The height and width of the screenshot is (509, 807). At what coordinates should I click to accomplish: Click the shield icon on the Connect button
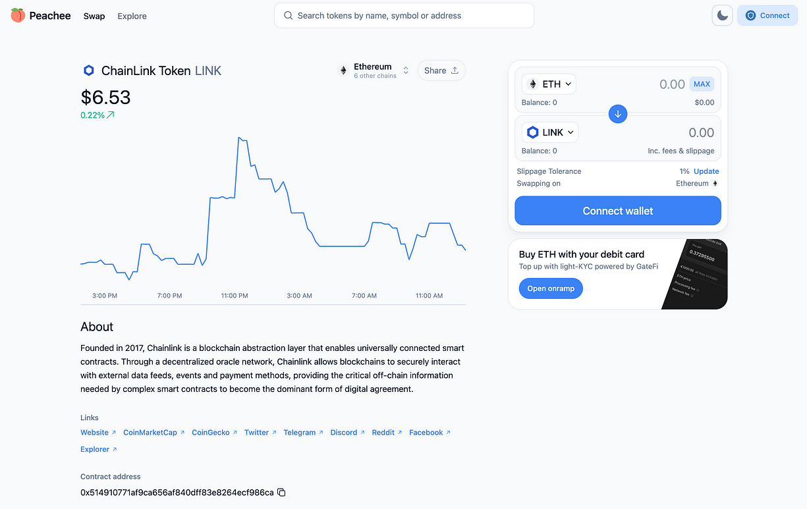750,15
